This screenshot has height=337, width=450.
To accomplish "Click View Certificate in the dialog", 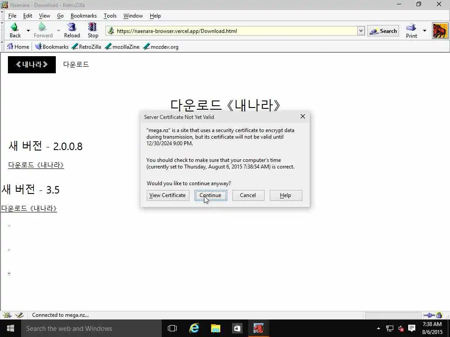I will coord(168,195).
